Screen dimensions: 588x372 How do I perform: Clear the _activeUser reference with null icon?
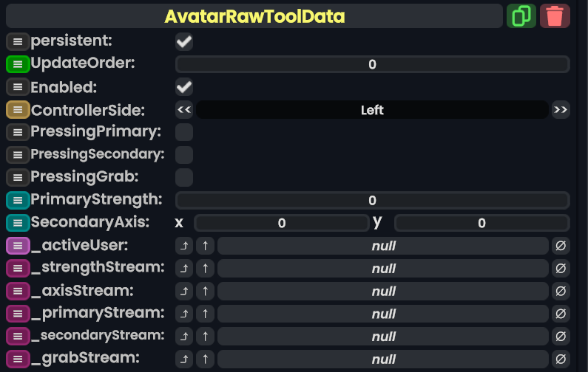(x=561, y=246)
